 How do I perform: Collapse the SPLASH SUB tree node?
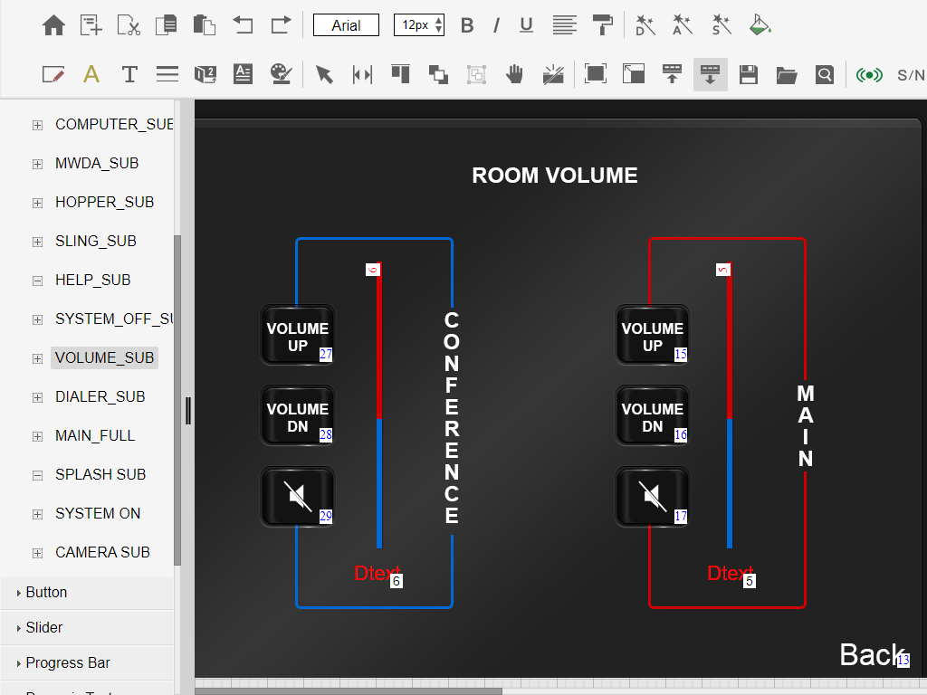(36, 474)
